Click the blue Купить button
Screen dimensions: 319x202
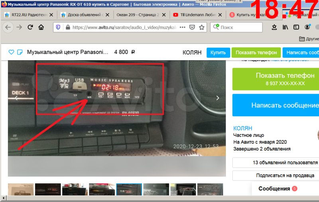coord(218,53)
